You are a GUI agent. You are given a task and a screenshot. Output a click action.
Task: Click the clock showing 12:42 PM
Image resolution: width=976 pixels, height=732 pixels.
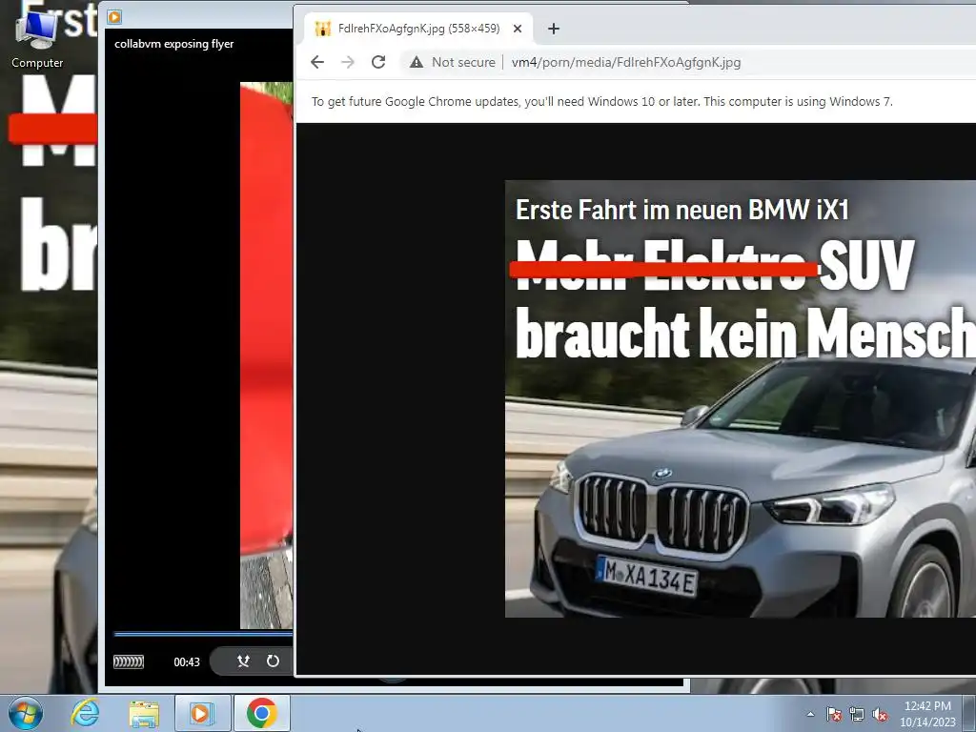(x=927, y=713)
